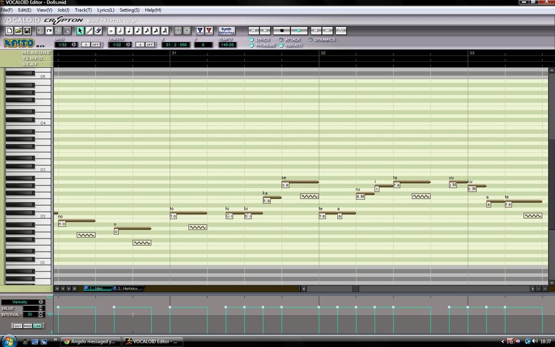Switch to the 2 : Harmony track tab
Screen dimensions: 555x347
click(128, 288)
